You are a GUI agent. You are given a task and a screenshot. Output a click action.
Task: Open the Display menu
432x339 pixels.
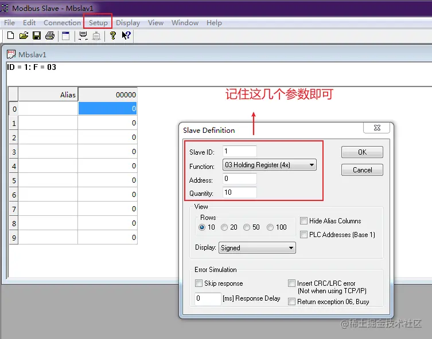click(128, 22)
